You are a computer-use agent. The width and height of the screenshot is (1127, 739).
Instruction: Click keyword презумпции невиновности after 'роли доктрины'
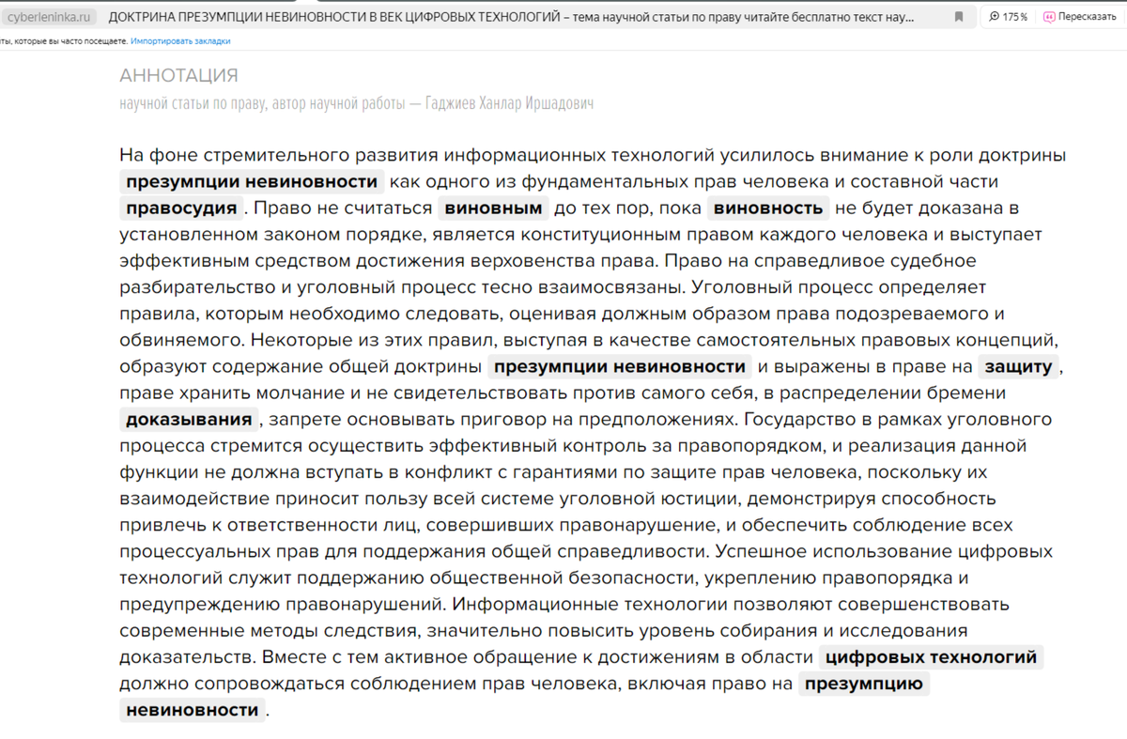(x=252, y=182)
